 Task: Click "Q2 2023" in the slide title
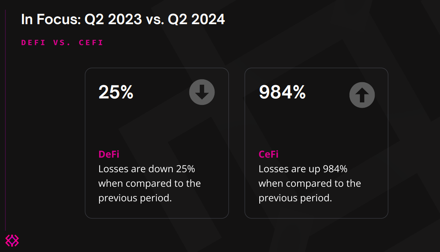coord(113,19)
